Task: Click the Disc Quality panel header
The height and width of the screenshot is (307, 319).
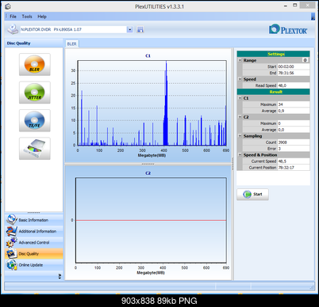Action: [34, 44]
